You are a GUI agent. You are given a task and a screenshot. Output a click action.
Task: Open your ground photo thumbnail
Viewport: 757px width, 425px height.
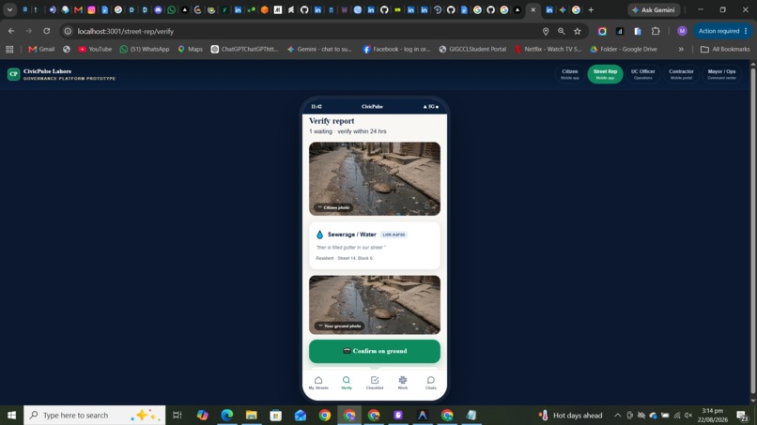point(375,305)
